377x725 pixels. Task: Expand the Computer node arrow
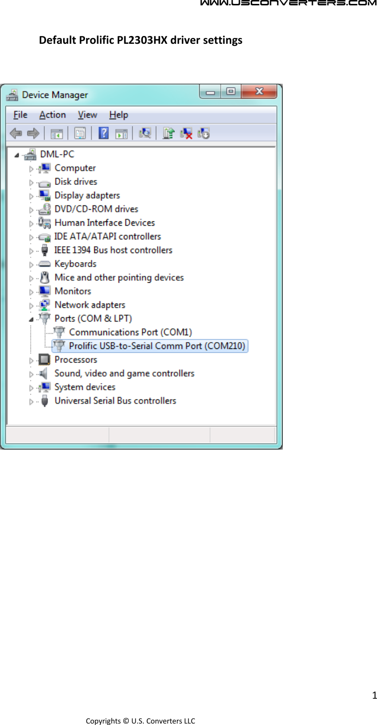click(32, 169)
